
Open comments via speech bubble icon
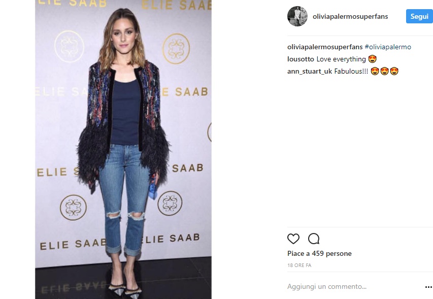(314, 239)
